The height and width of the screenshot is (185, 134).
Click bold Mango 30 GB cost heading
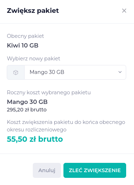tap(27, 102)
